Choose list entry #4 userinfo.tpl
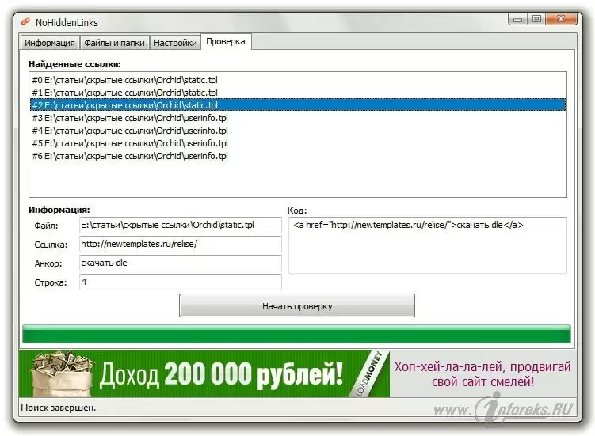The width and height of the screenshot is (595, 436). coord(129,131)
